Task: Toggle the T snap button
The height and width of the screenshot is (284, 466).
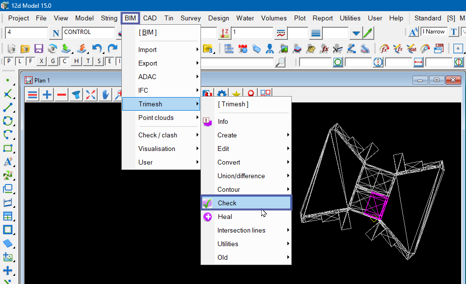Action: pyautogui.click(x=88, y=61)
